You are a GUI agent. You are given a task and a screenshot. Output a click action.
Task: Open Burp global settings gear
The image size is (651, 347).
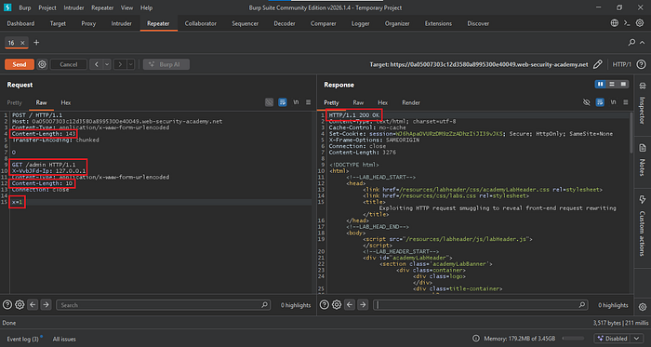click(640, 23)
